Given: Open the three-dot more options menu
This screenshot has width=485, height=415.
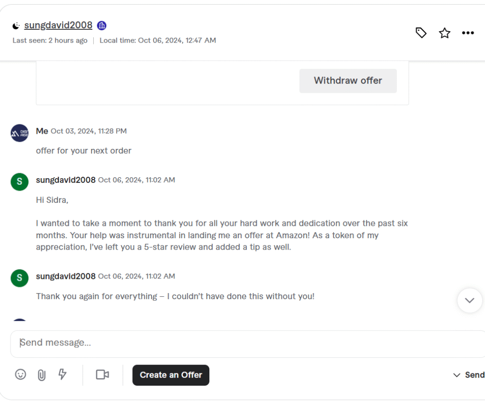Looking at the screenshot, I should tap(468, 33).
